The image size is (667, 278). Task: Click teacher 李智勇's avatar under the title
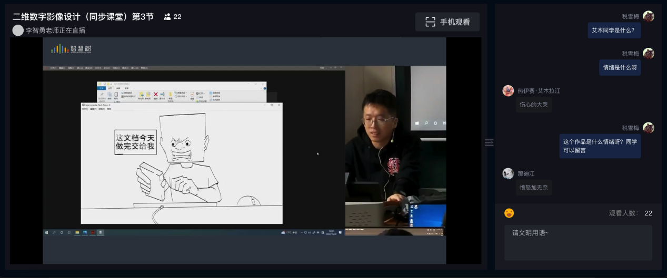pos(18,30)
